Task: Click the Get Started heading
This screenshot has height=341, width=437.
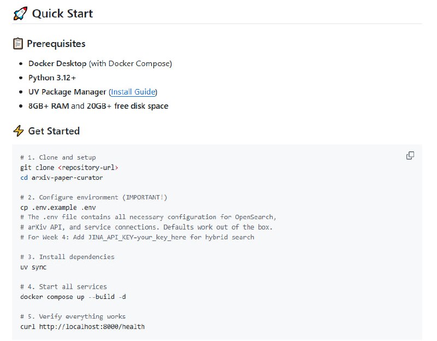Action: click(54, 131)
